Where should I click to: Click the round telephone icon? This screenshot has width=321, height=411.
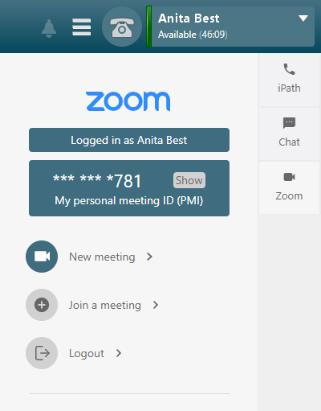(x=122, y=27)
